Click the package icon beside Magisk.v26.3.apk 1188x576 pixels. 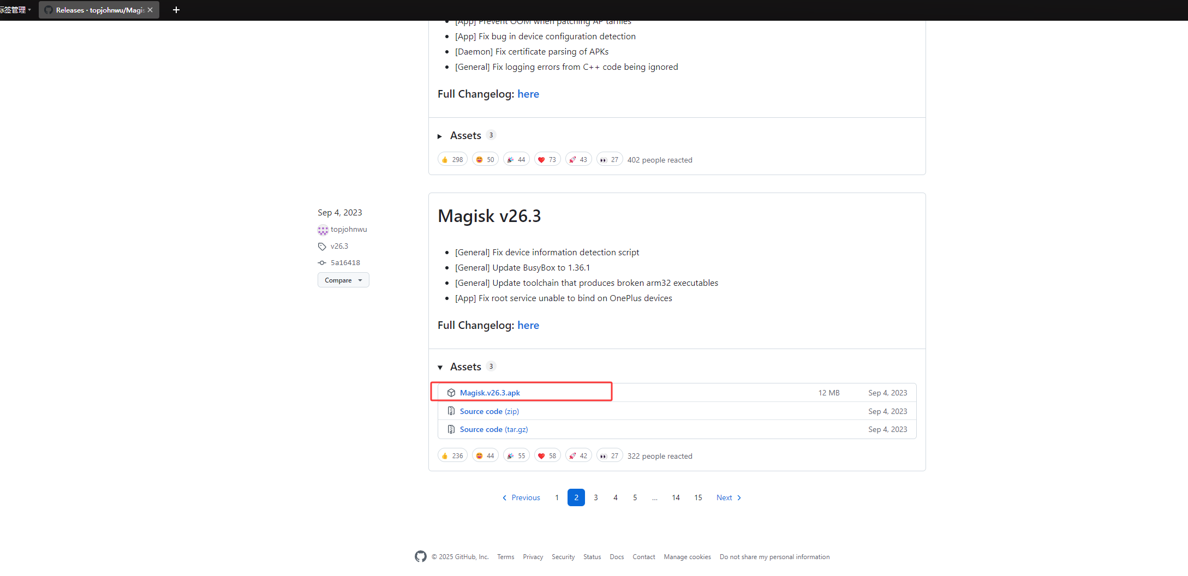tap(451, 393)
